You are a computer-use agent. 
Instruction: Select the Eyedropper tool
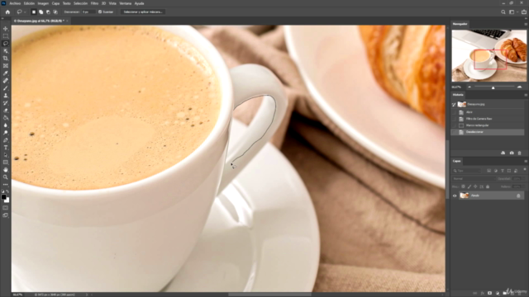[x=6, y=73]
